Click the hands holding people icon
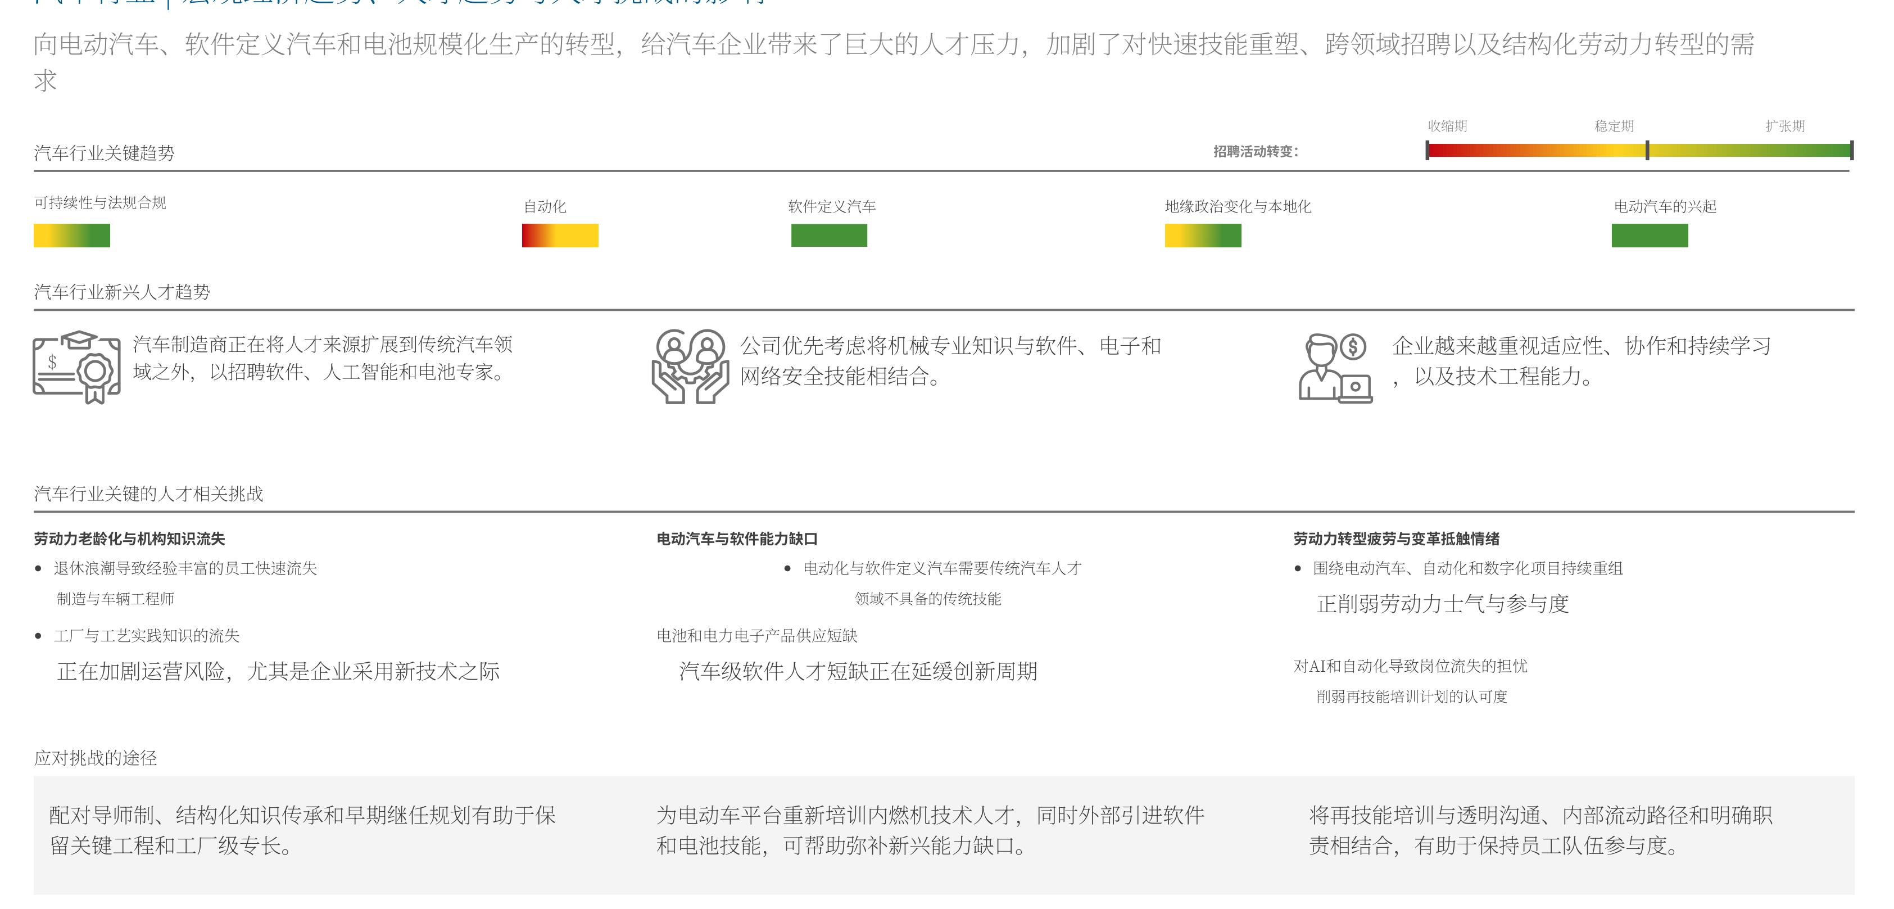 (690, 367)
